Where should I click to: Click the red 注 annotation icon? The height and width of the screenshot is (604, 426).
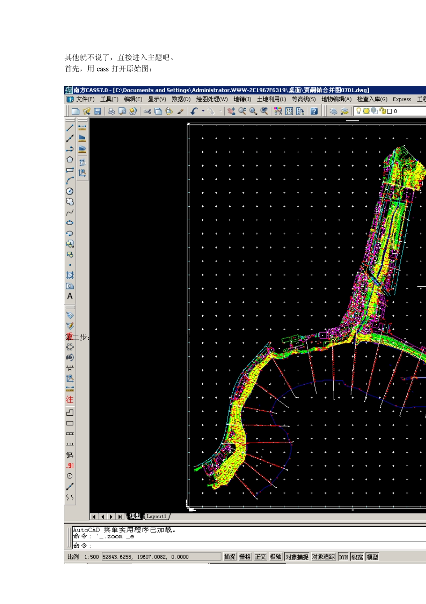coord(70,400)
